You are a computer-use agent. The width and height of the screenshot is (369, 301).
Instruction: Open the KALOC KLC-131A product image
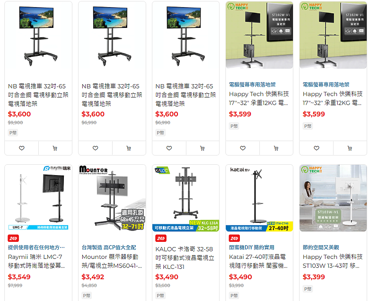[185, 198]
